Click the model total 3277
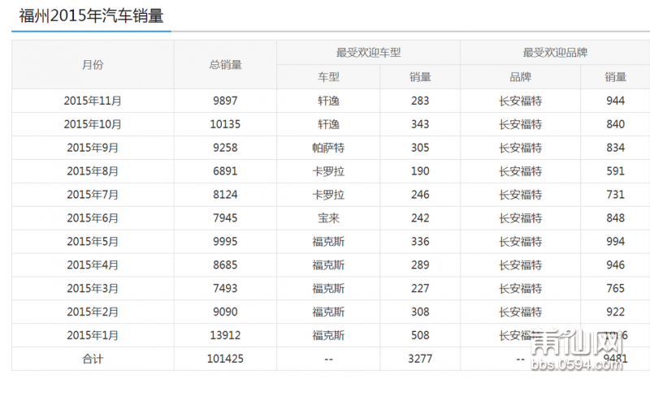Image resolution: width=650 pixels, height=396 pixels. click(x=420, y=359)
